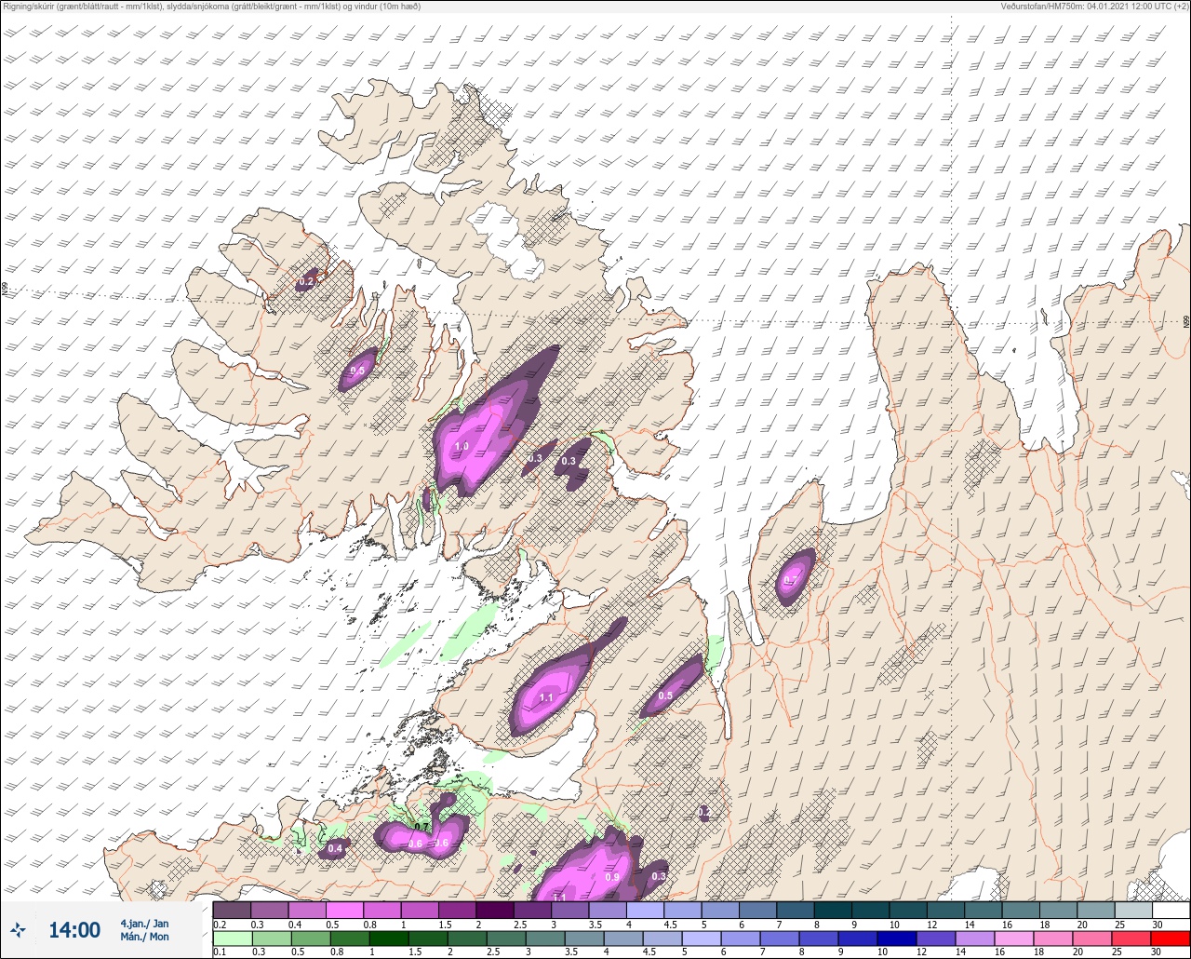The image size is (1191, 959).
Task: Pick the magenta-purple 1.5 swatch, upper legend row
Action: coord(457,910)
